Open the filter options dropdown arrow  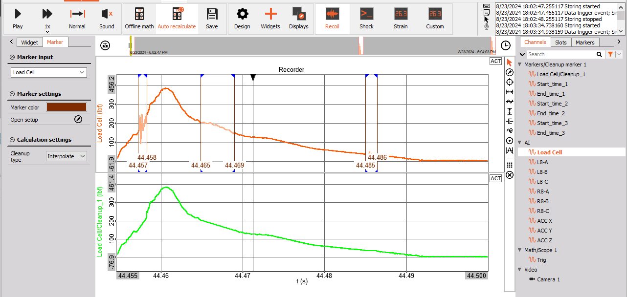click(x=619, y=54)
